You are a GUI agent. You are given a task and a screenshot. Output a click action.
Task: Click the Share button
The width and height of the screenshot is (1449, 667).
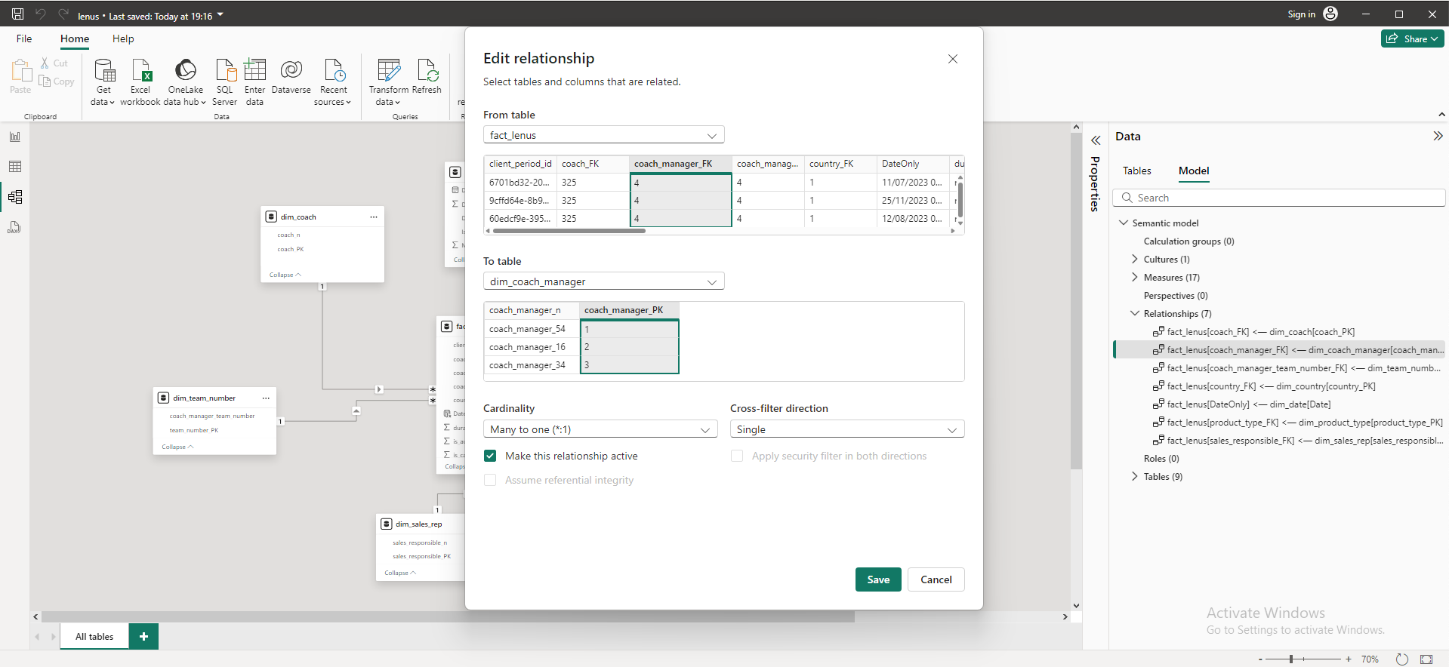[x=1412, y=38]
